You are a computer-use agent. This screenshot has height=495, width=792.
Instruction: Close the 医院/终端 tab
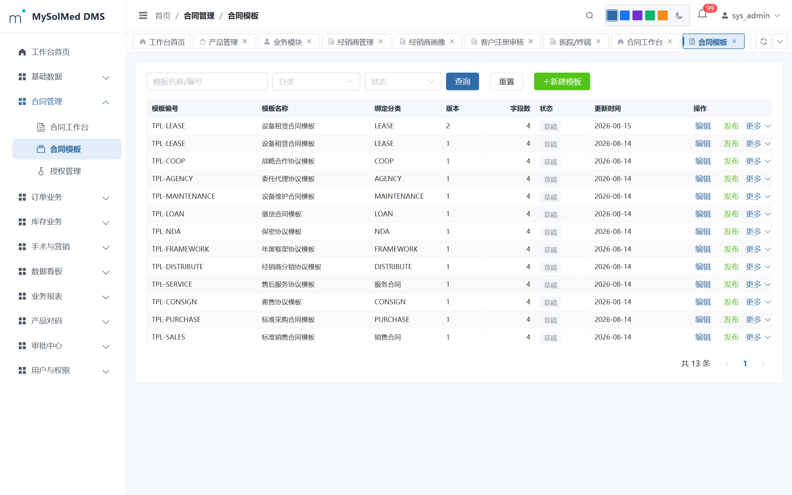pos(598,41)
